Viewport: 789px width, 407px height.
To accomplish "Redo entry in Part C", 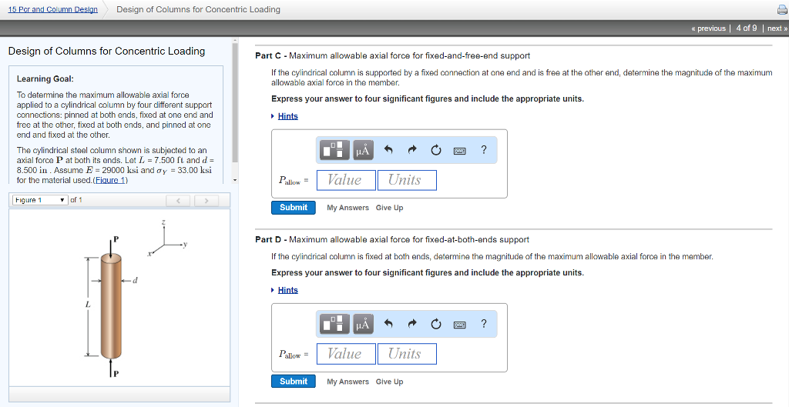I will pos(412,150).
